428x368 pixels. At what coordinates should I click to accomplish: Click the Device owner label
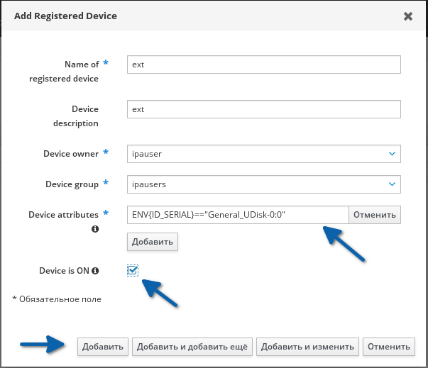70,153
